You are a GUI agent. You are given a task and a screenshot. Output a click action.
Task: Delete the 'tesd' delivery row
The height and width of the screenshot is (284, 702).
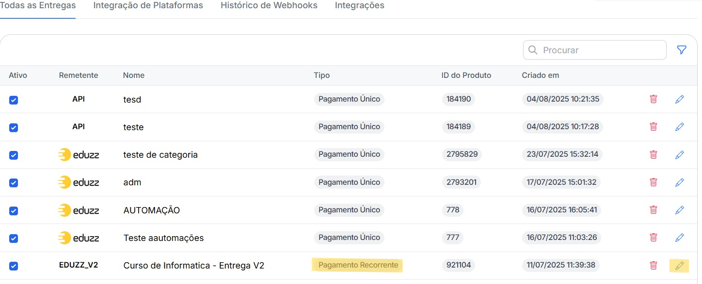click(x=654, y=99)
